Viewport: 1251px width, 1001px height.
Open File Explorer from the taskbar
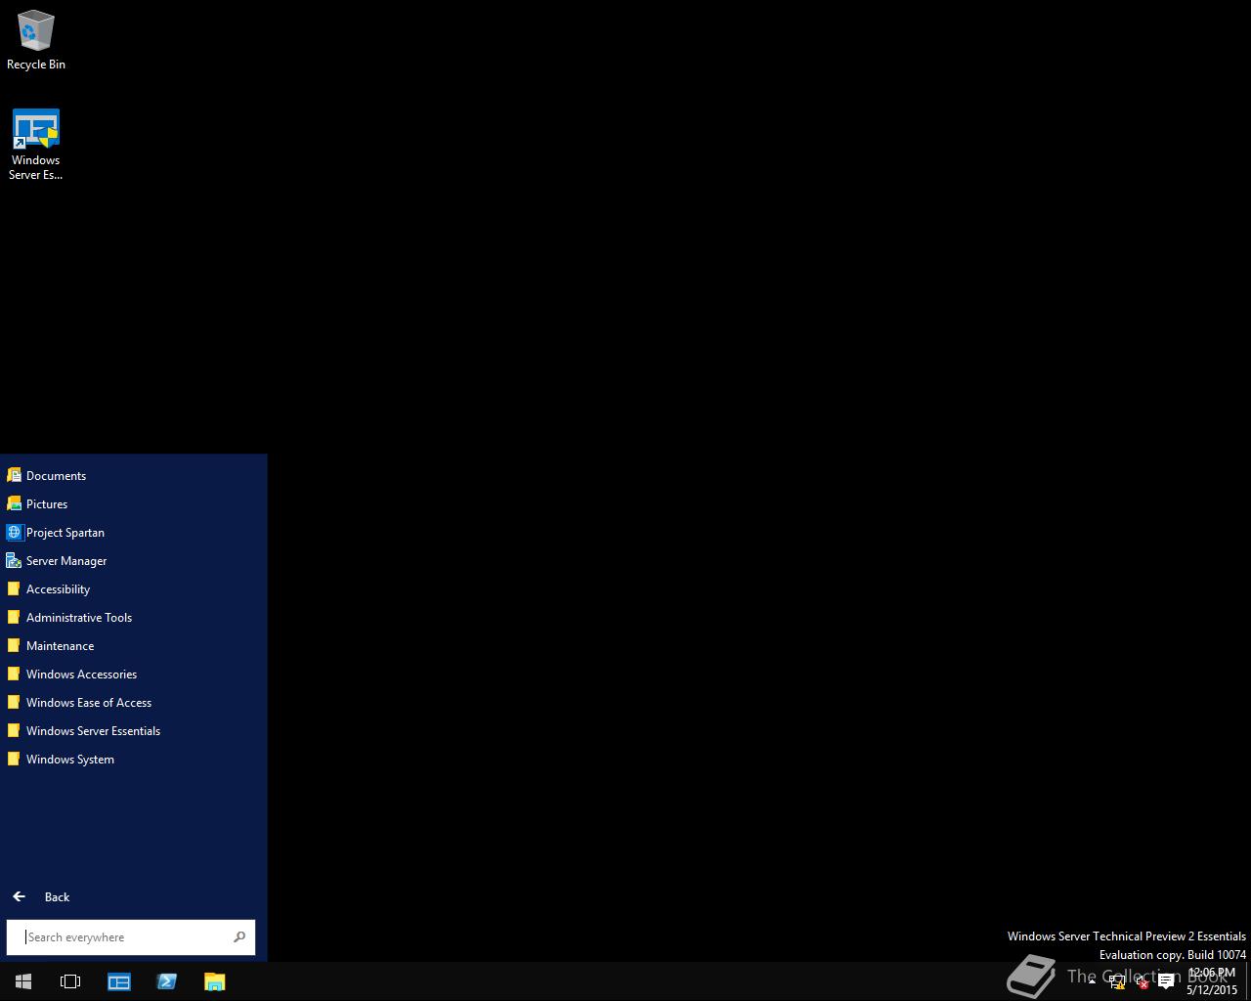pyautogui.click(x=214, y=981)
